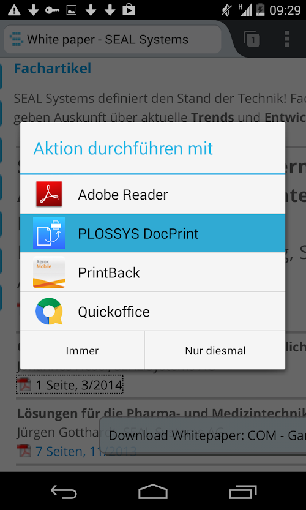Tap the image notification icon
Image resolution: width=306 pixels, height=510 pixels.
[72, 10]
